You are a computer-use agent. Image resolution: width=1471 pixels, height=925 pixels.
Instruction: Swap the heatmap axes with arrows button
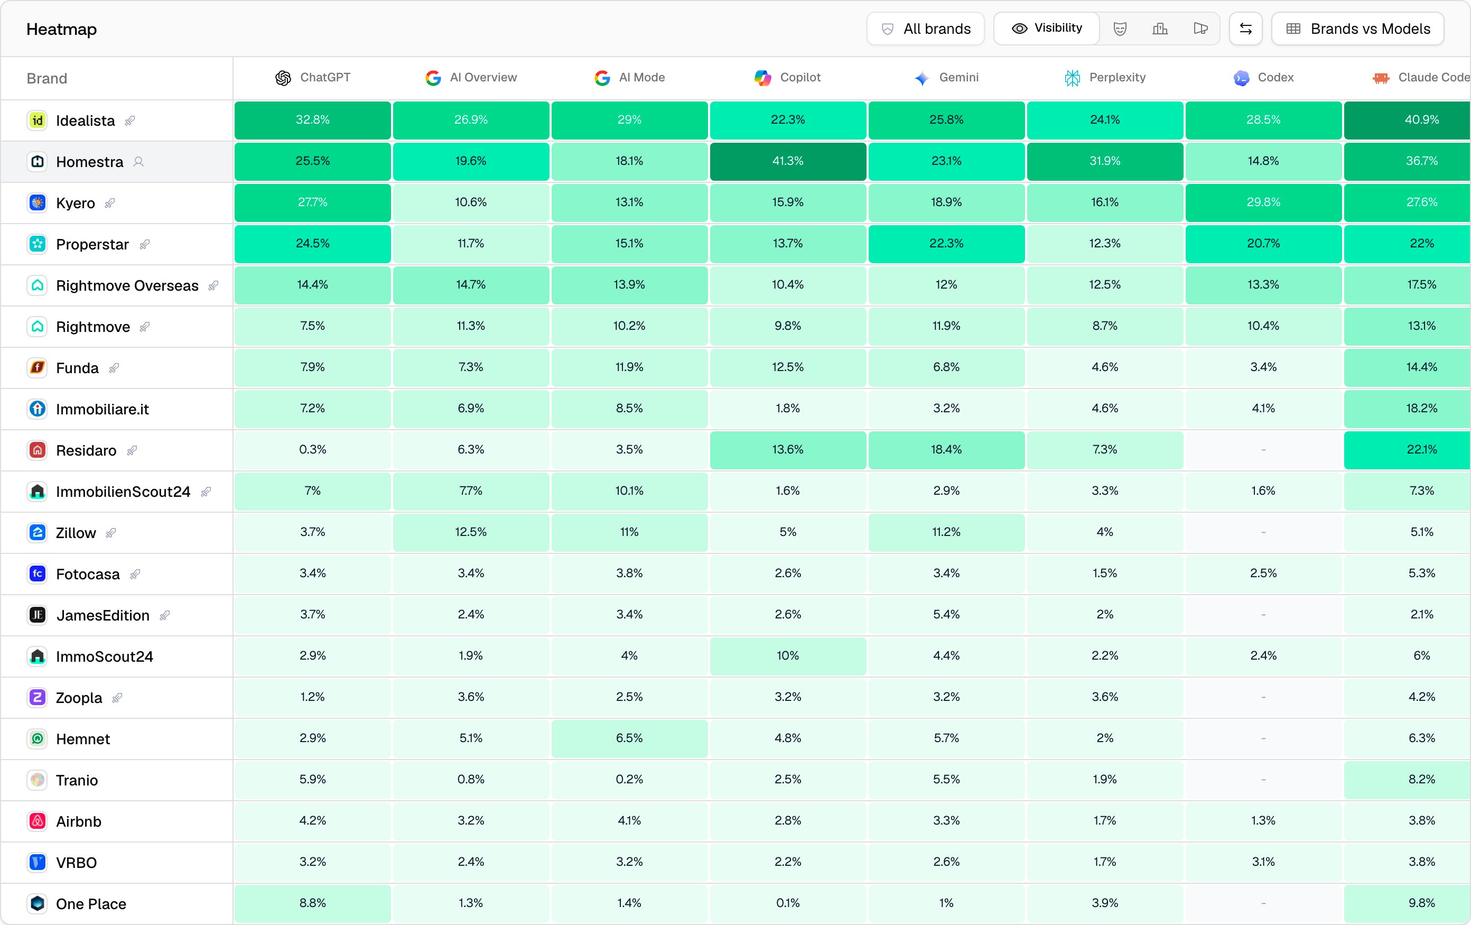pos(1245,29)
